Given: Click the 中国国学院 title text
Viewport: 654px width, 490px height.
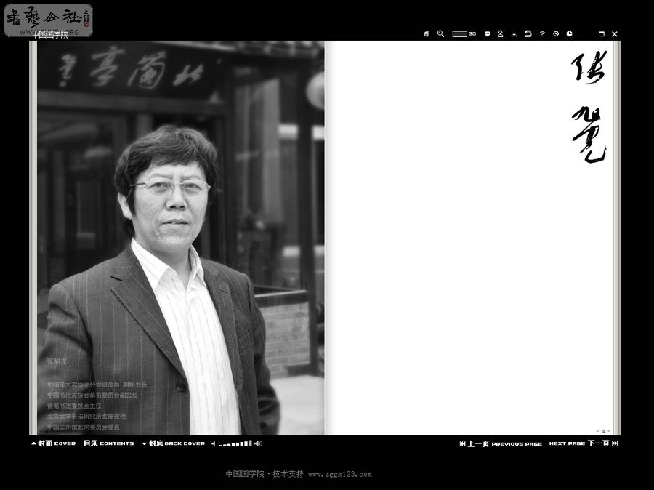Looking at the screenshot, I should 50,35.
